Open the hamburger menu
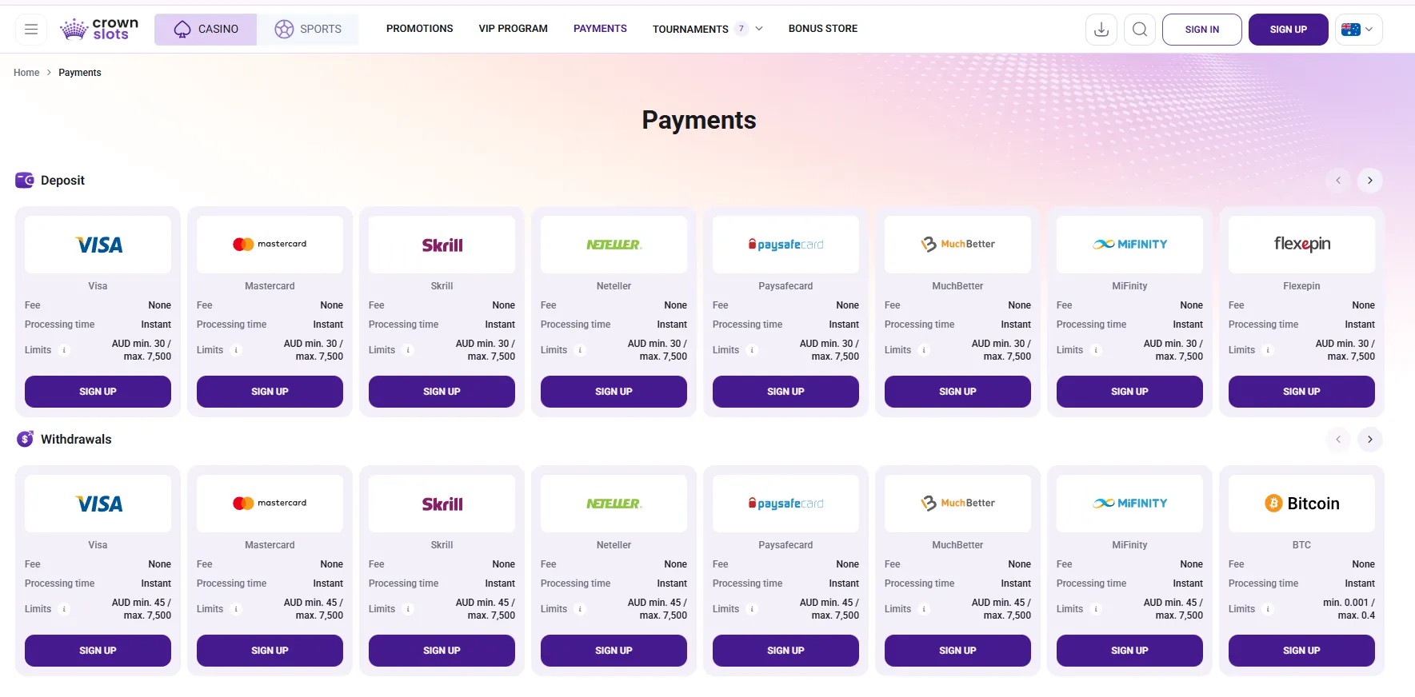This screenshot has height=697, width=1415. 31,29
